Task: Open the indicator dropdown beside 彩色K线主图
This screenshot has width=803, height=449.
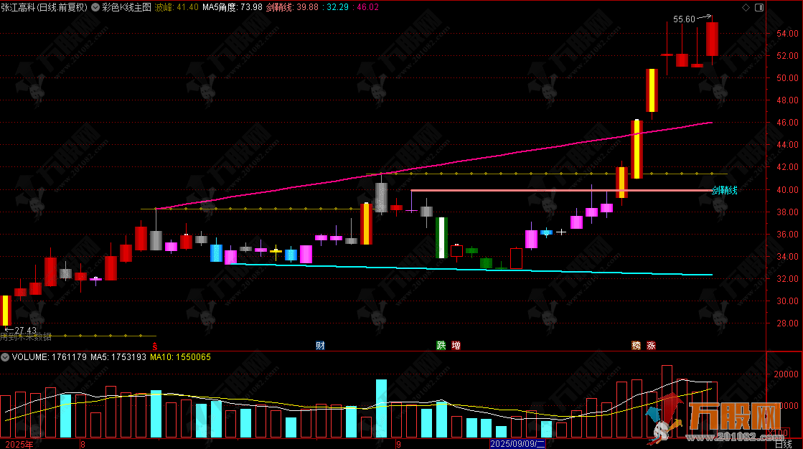Action: (95, 7)
